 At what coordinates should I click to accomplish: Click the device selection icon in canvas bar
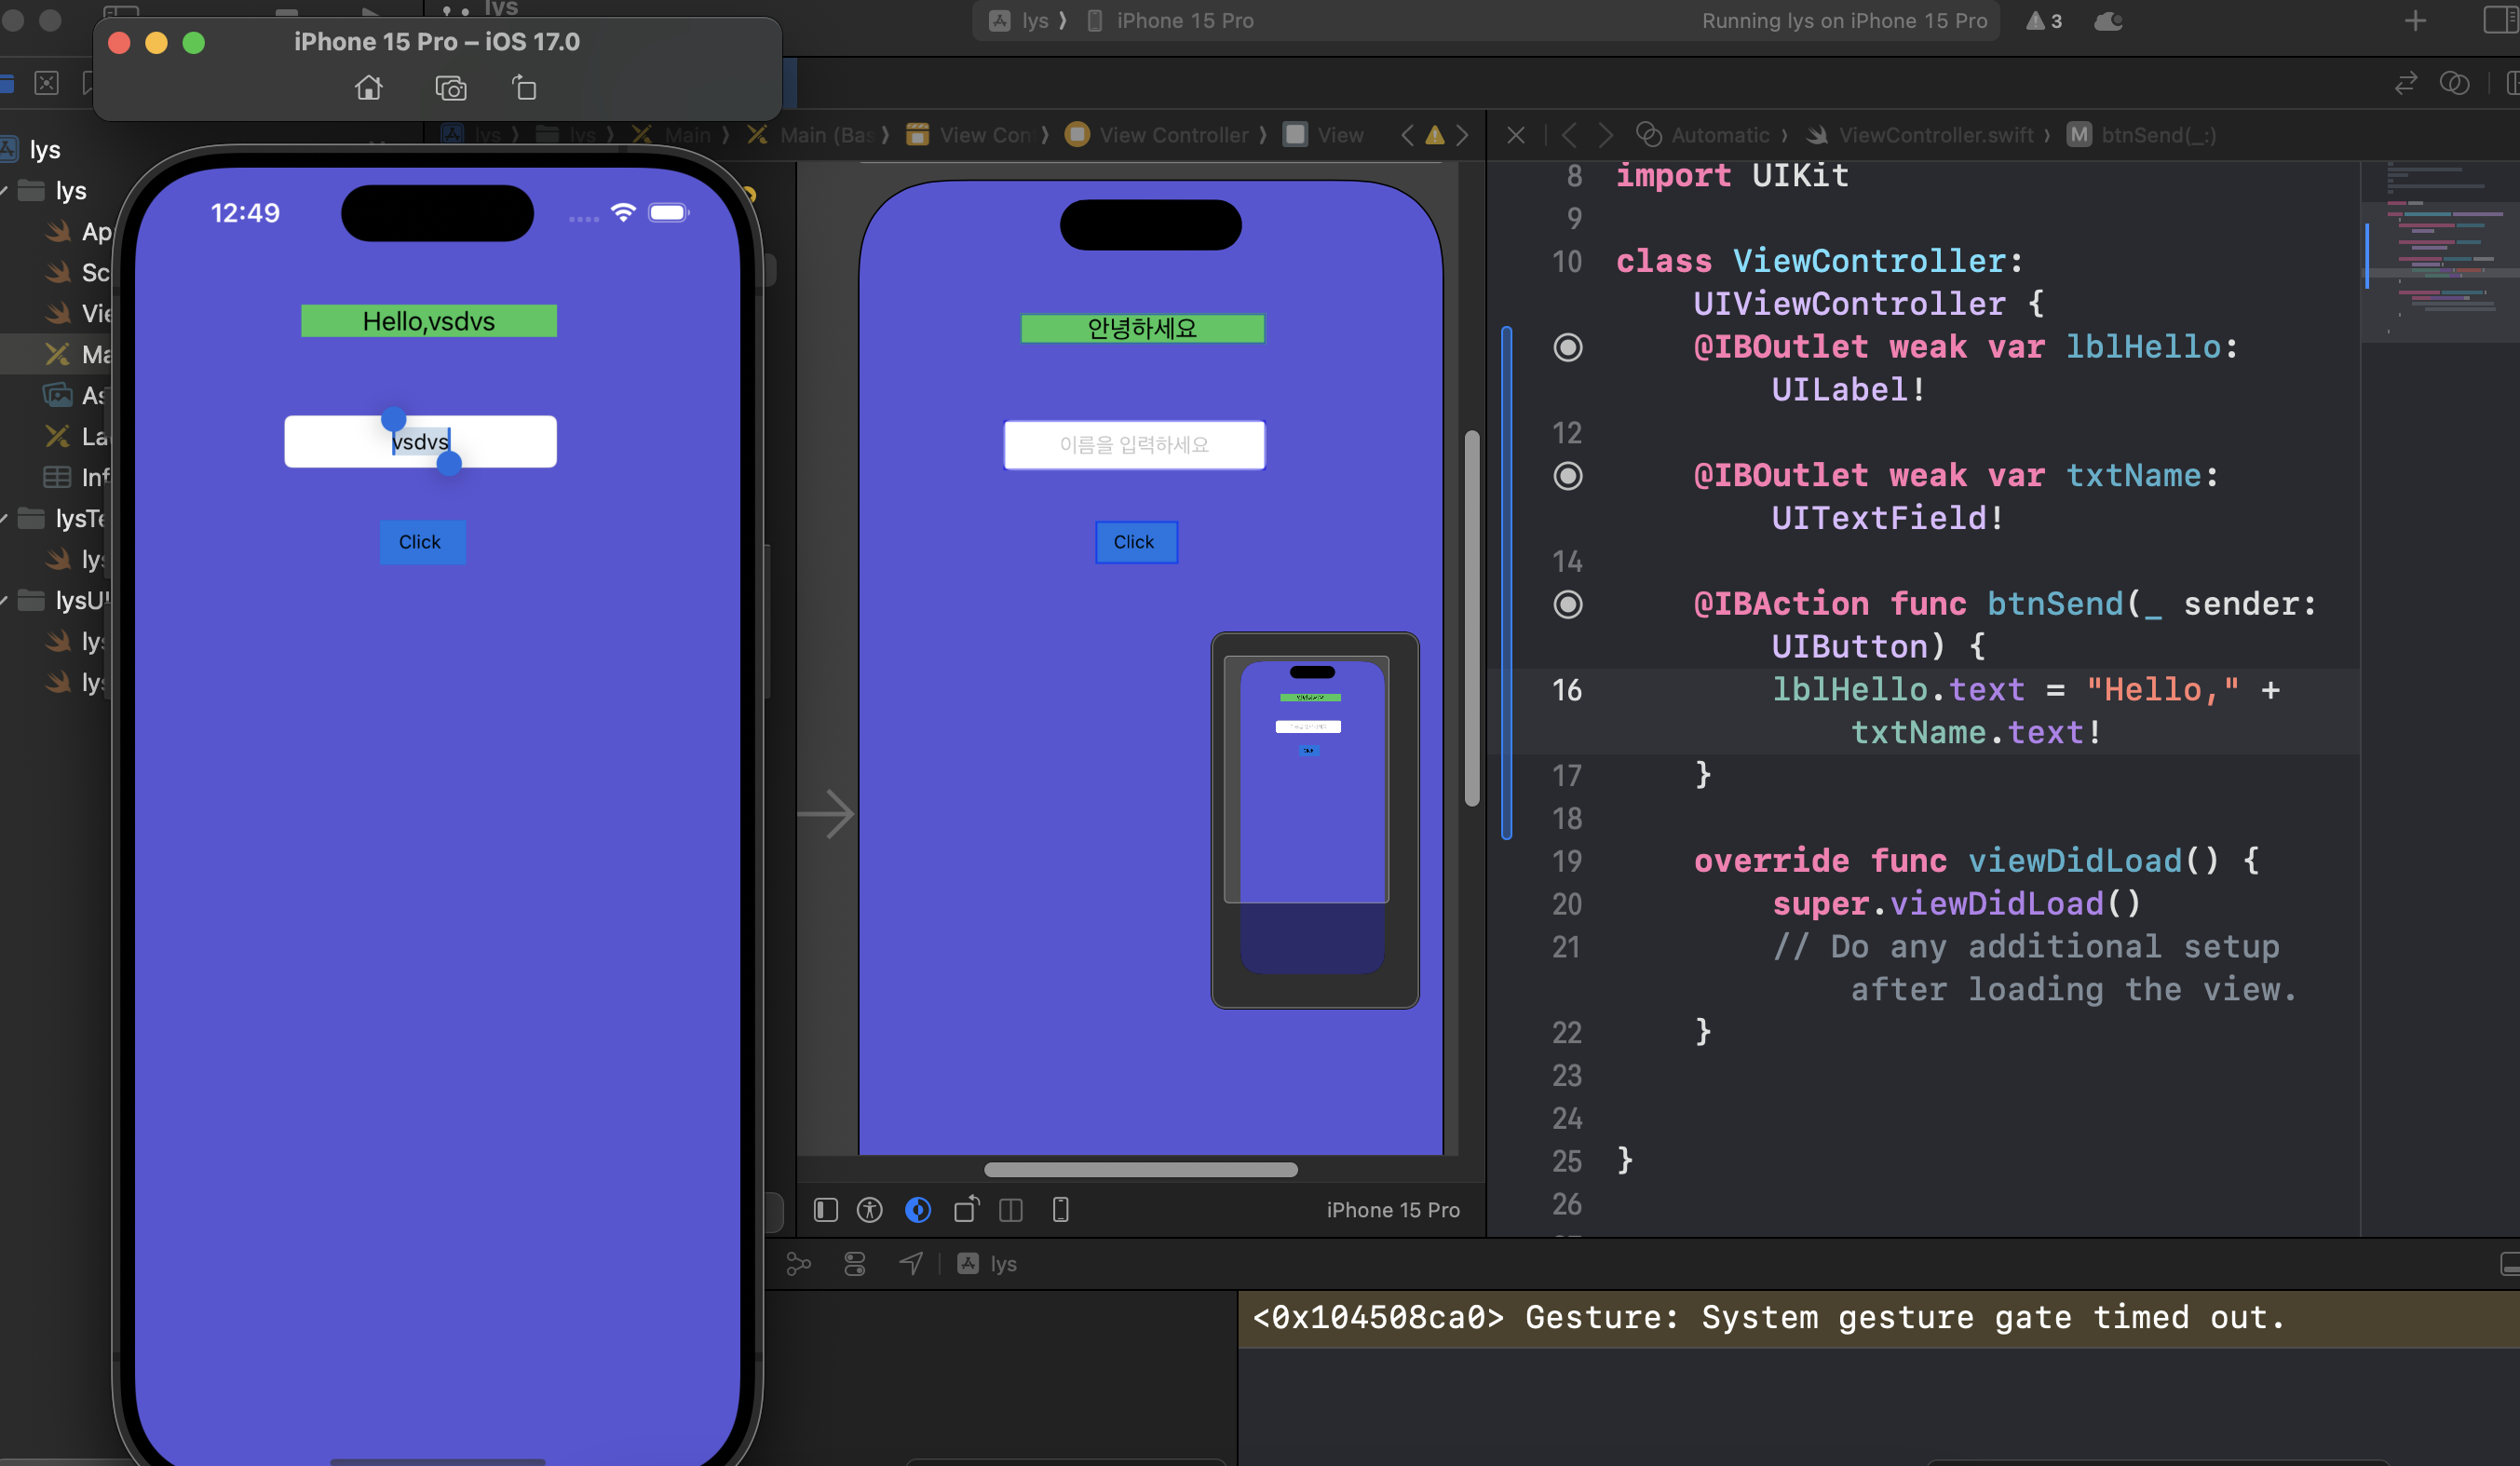point(1060,1210)
